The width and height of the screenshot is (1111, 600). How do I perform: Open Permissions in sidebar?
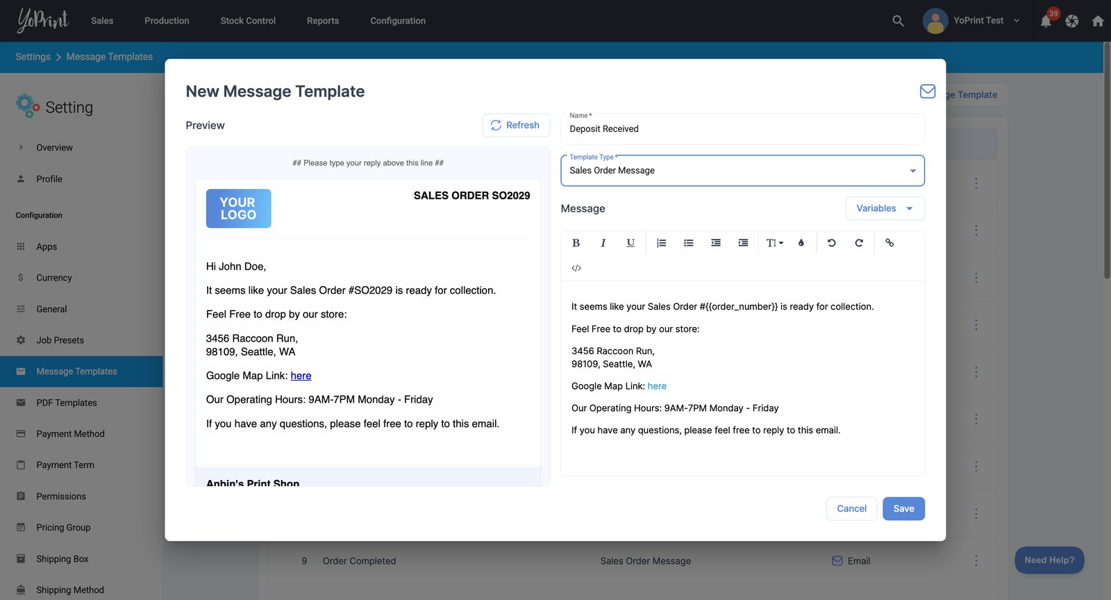tap(61, 497)
